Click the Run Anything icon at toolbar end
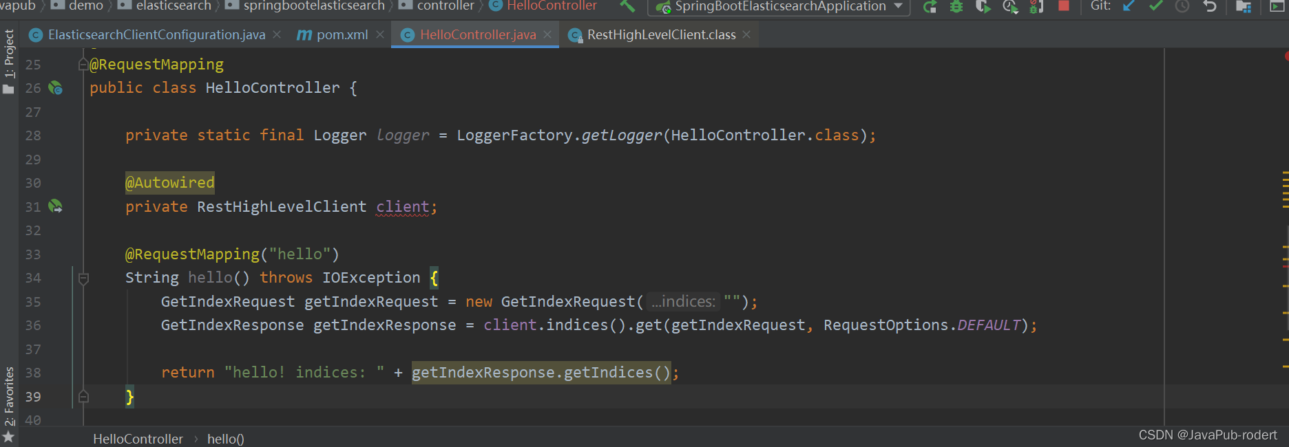Image resolution: width=1289 pixels, height=447 pixels. click(x=1277, y=7)
